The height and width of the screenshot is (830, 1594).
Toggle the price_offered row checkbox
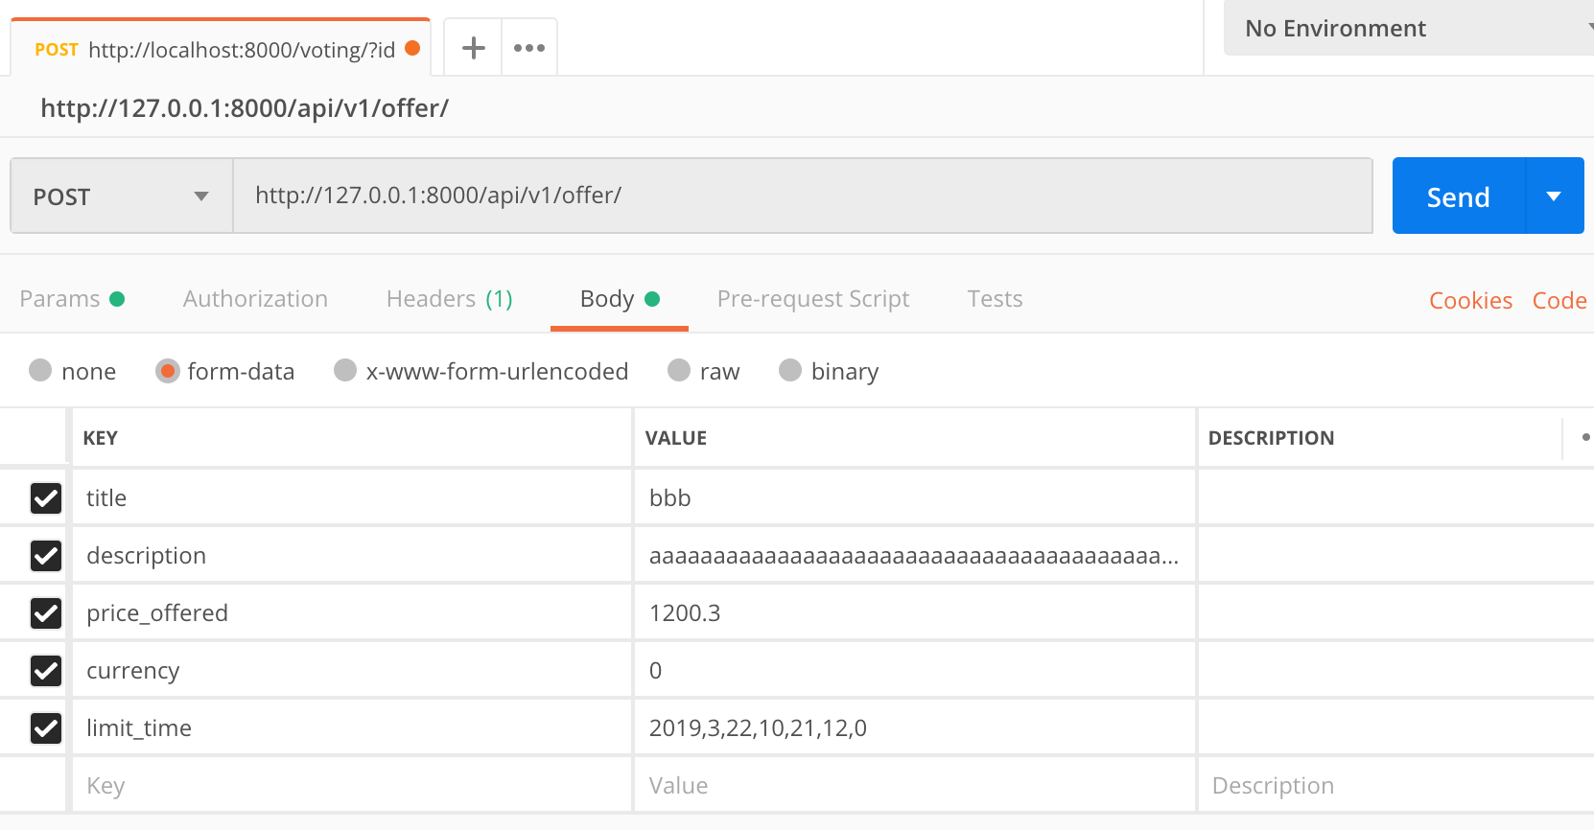point(46,612)
